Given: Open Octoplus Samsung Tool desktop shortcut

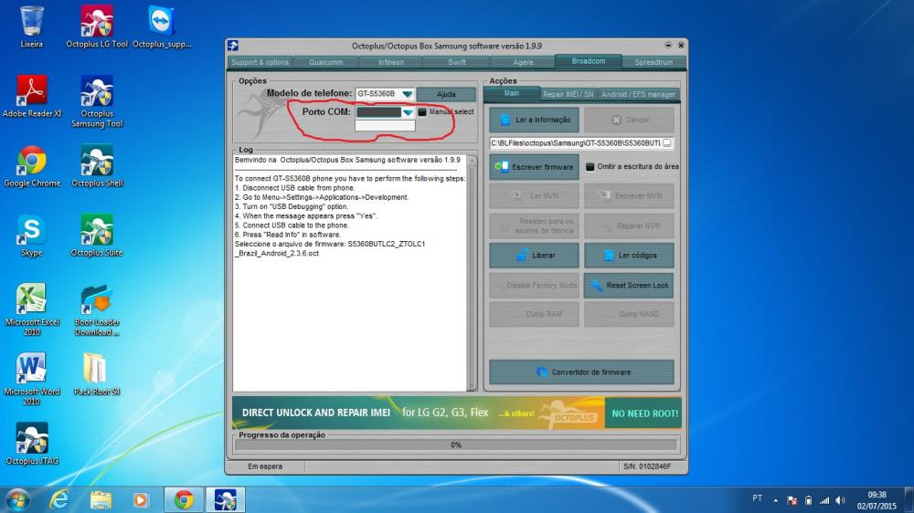Looking at the screenshot, I should [x=97, y=101].
